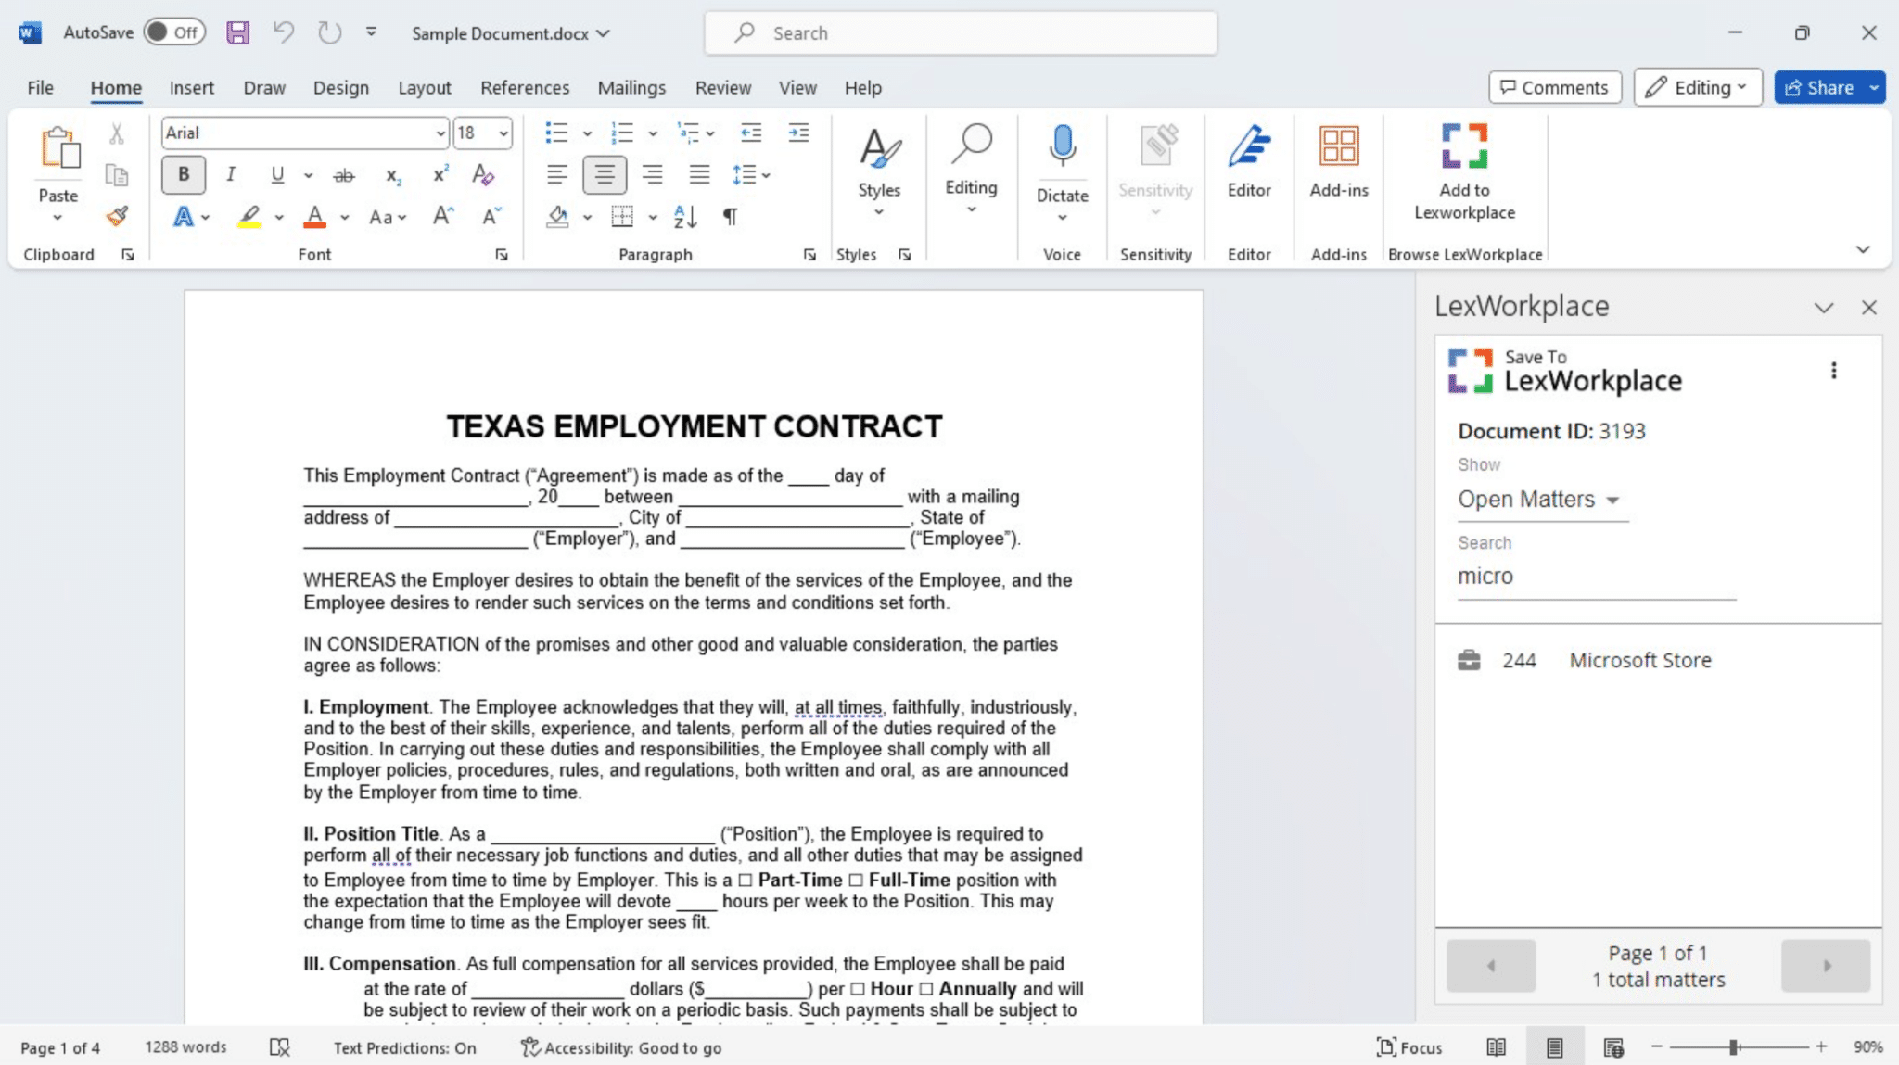This screenshot has width=1899, height=1065.
Task: Open the Comments panel
Action: (x=1554, y=87)
